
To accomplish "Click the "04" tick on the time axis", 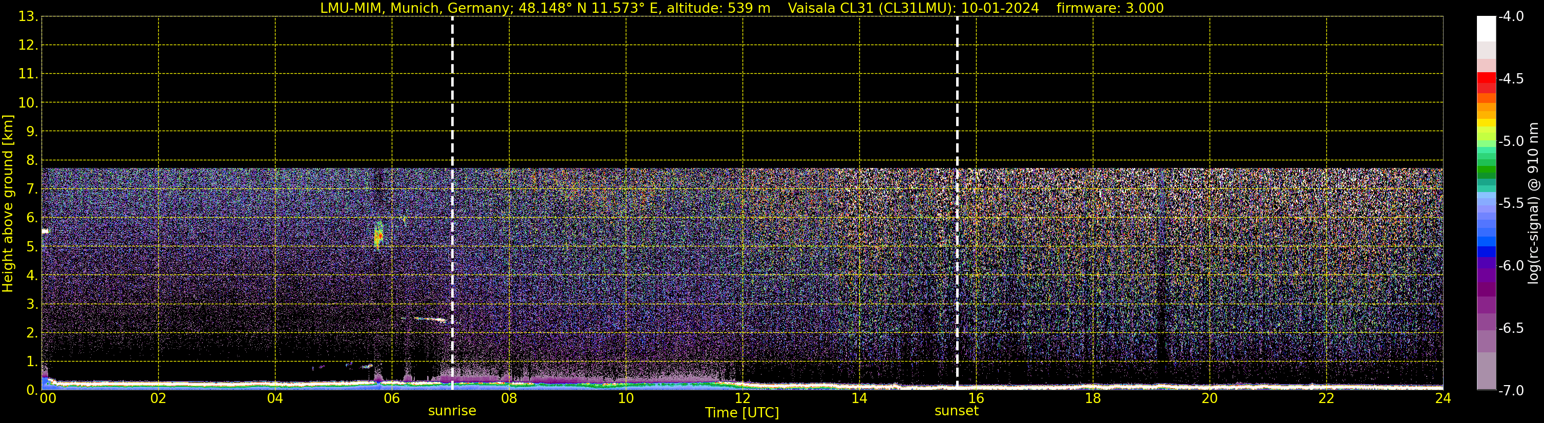I will pyautogui.click(x=275, y=398).
